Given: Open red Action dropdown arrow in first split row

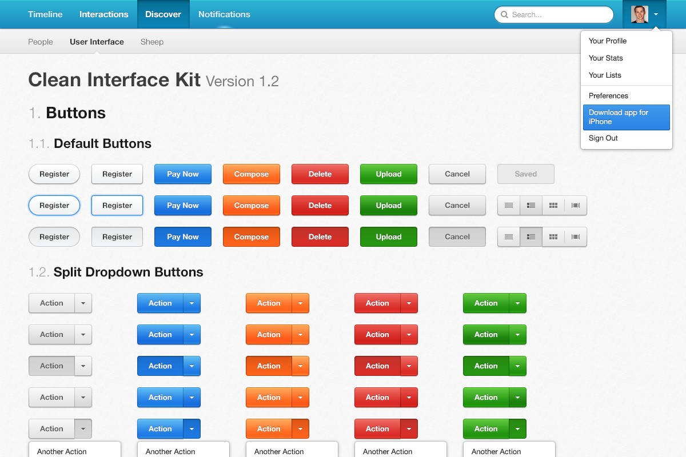Looking at the screenshot, I should point(409,303).
